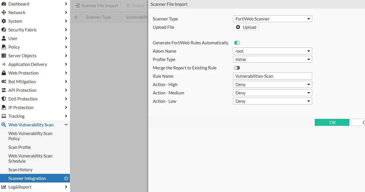The height and width of the screenshot is (192, 365).
Task: Toggle the Scanner Integration favorite star
Action: [66, 178]
